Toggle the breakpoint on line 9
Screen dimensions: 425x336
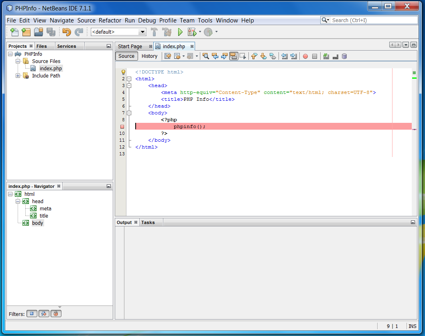click(x=122, y=126)
